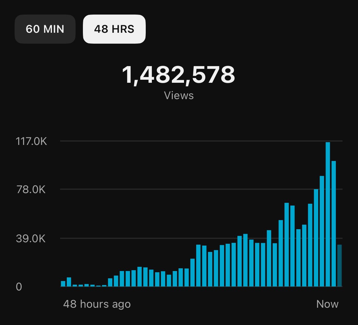
Task: Select the first bar at the chart's left edge
Action: 63,284
